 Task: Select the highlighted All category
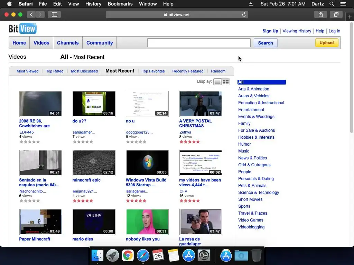click(262, 82)
